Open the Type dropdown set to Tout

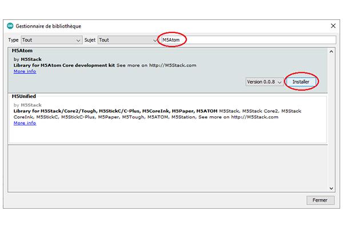(x=51, y=40)
